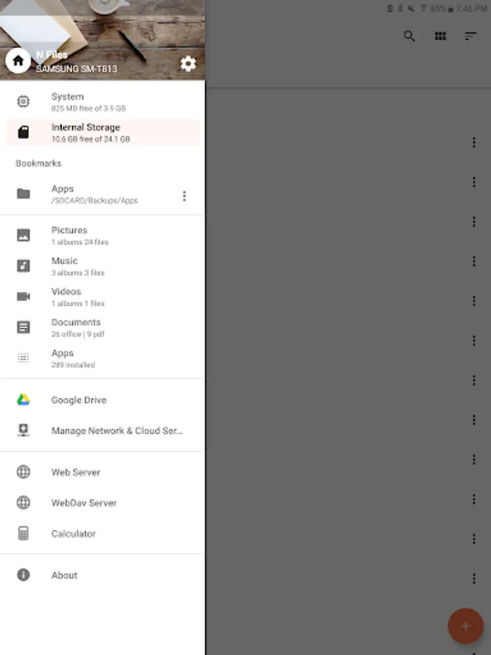This screenshot has height=655, width=491.
Task: Click the Manage Network download icon
Action: (x=23, y=430)
